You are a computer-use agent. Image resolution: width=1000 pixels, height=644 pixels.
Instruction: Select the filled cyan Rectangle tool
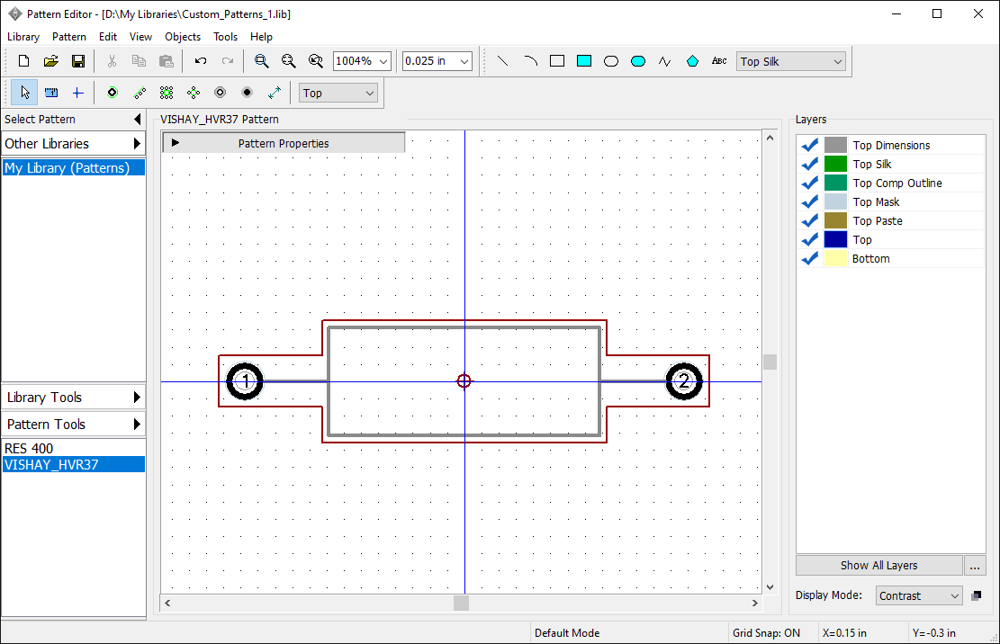(x=584, y=61)
